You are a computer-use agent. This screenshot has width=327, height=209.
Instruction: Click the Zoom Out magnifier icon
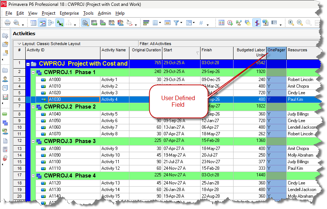pyautogui.click(x=300, y=22)
